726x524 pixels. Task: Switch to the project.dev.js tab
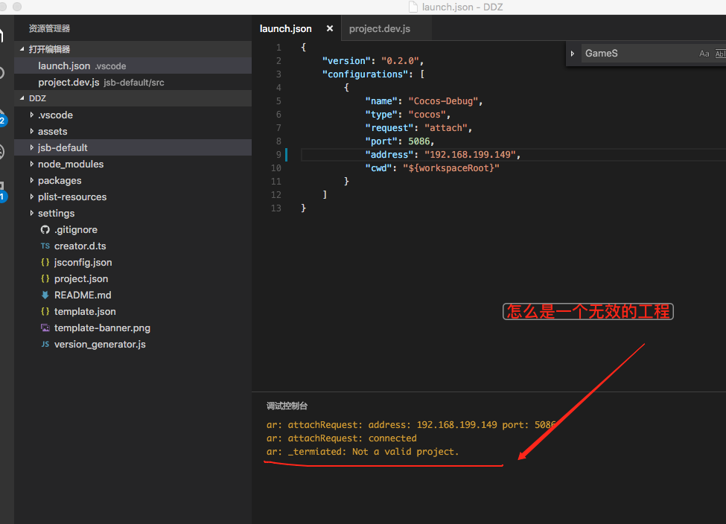coord(380,29)
